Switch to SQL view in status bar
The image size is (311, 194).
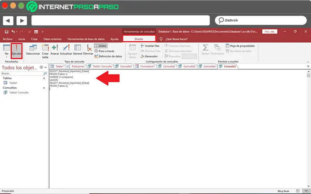click(306, 191)
